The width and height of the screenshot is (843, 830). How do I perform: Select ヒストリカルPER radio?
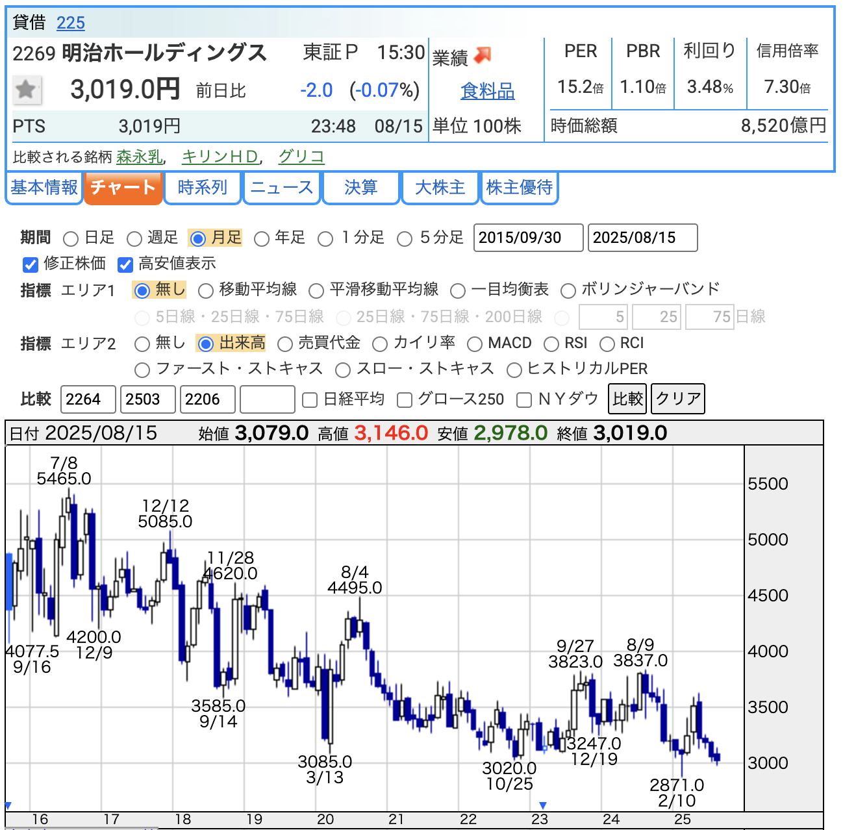(x=514, y=370)
